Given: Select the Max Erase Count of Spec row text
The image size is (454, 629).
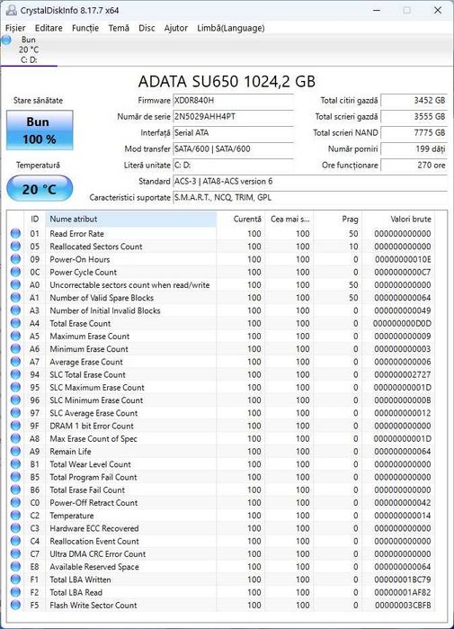Looking at the screenshot, I should coord(93,438).
